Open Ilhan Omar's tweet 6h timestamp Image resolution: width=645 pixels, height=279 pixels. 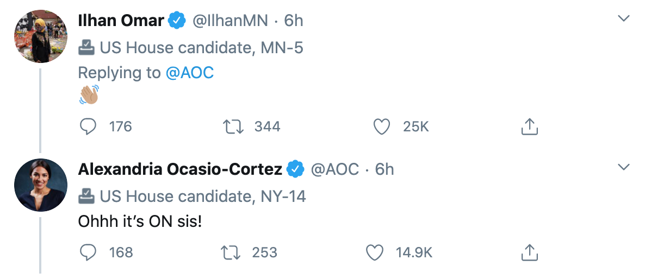[x=293, y=21]
